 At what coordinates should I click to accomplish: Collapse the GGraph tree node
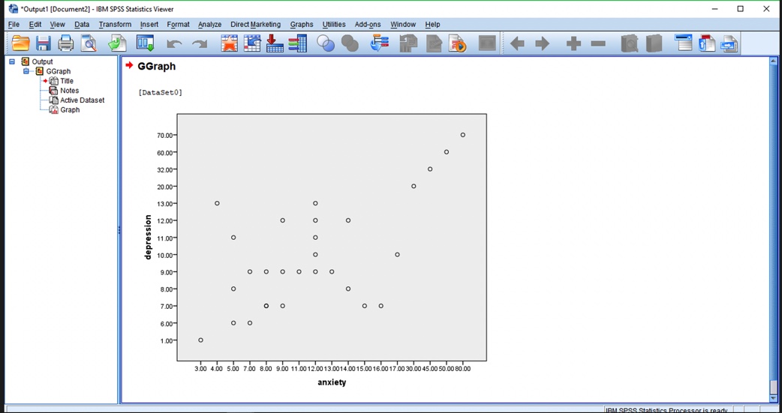[26, 71]
